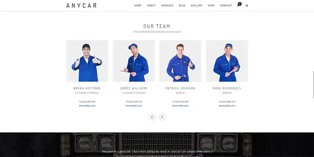Image resolution: width=314 pixels, height=157 pixels.
Task: Click the cart item count badge
Action: coord(240,4)
